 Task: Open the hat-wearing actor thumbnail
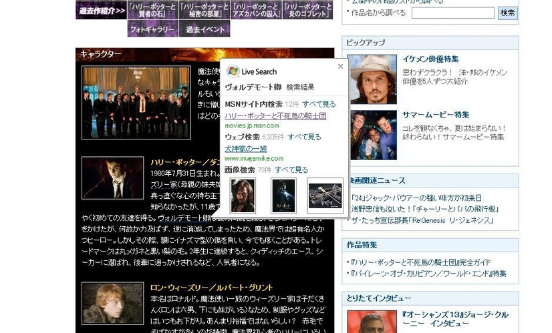click(x=372, y=79)
